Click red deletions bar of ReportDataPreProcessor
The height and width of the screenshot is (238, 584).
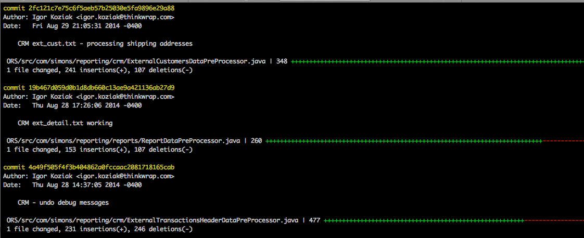(x=562, y=141)
